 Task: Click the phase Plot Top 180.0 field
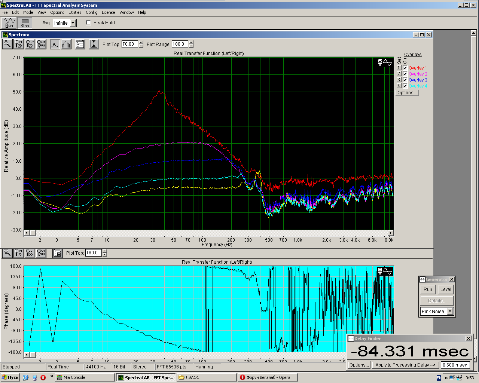point(94,253)
